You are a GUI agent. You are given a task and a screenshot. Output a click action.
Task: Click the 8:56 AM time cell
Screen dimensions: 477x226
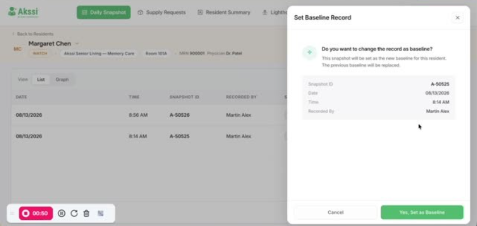click(x=138, y=115)
